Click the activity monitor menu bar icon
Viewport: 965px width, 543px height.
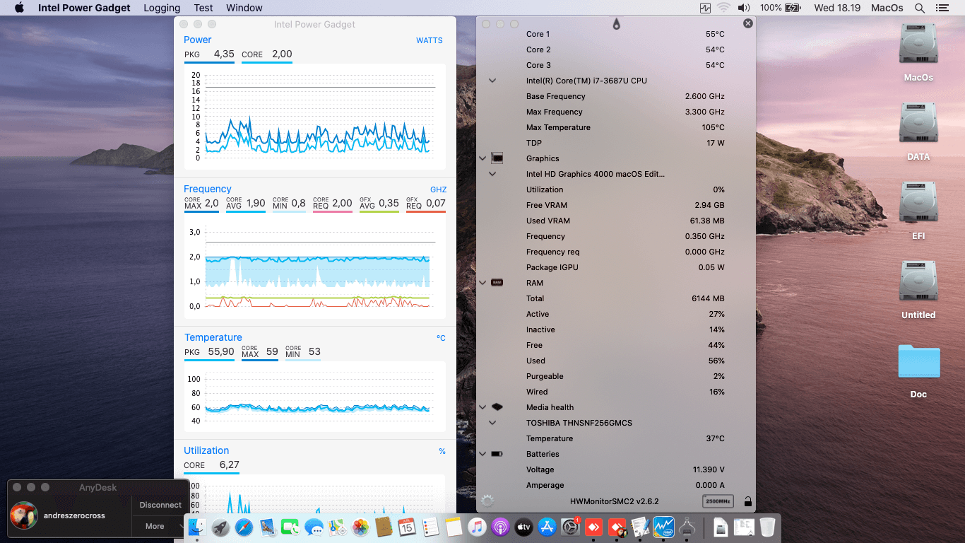click(x=705, y=8)
